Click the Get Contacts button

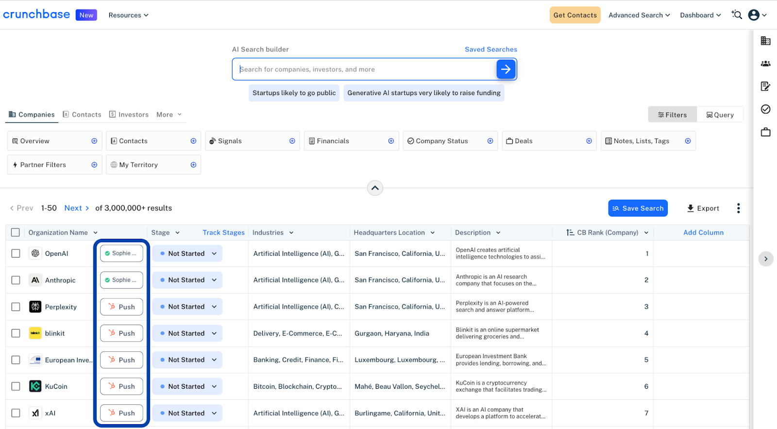pos(575,15)
